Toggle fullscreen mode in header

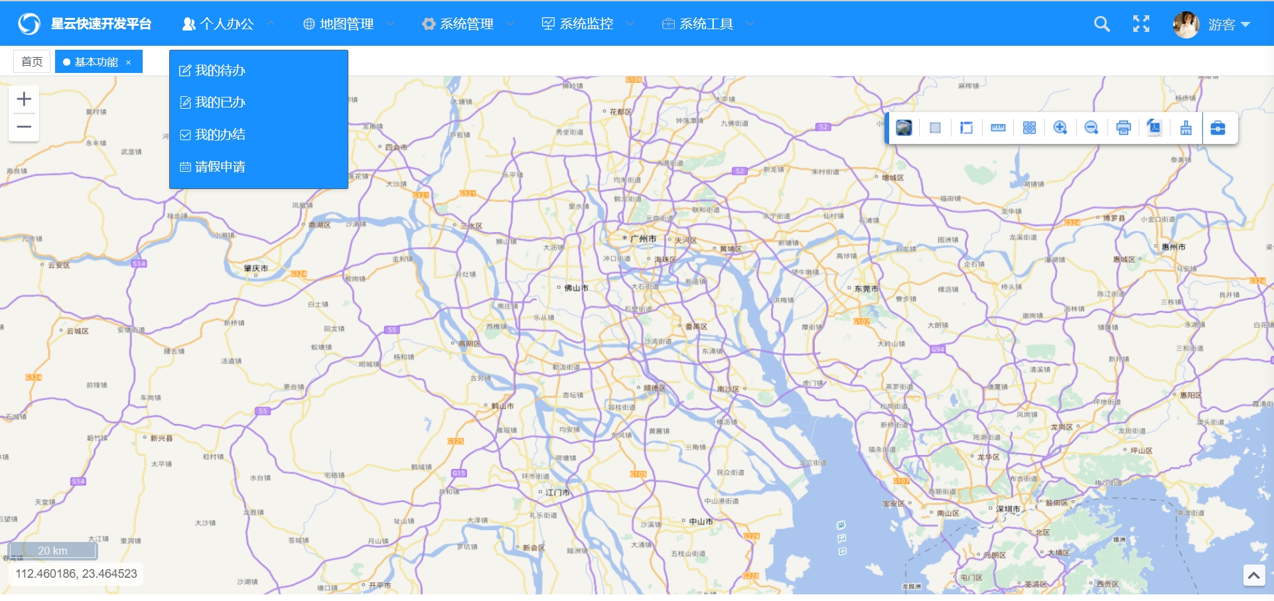(1141, 24)
